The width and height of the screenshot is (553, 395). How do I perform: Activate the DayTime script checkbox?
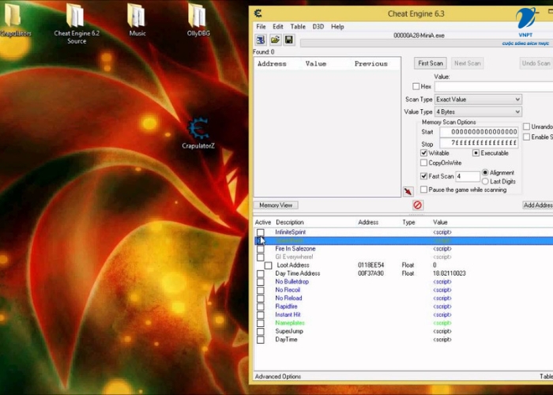(x=260, y=340)
